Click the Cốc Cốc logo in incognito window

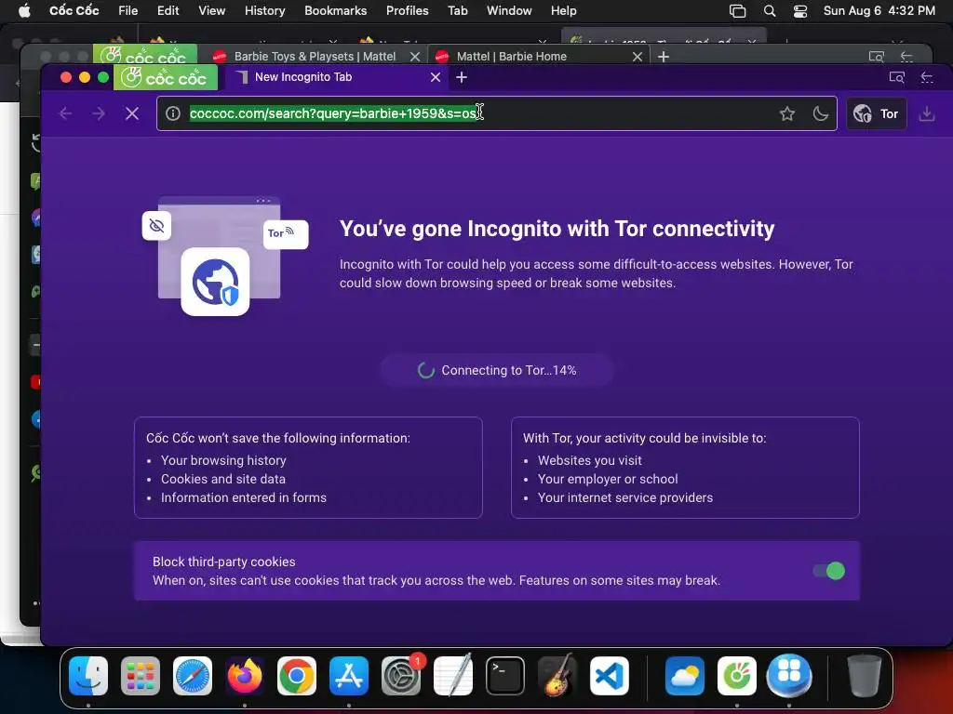coord(166,78)
